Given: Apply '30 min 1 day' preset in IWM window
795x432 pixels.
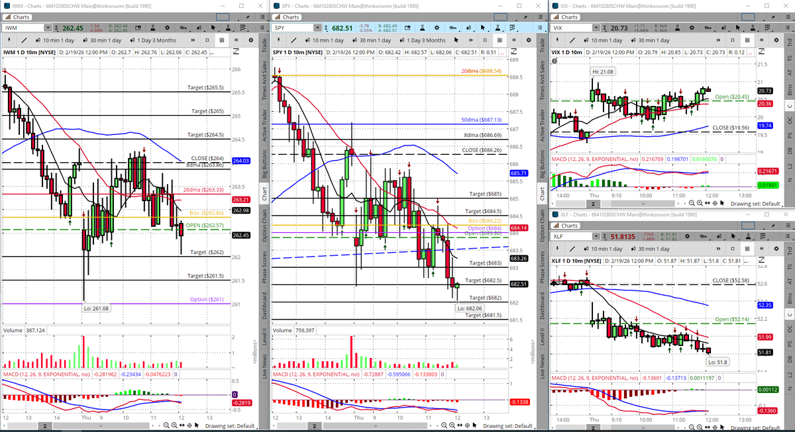Looking at the screenshot, I should coord(102,40).
